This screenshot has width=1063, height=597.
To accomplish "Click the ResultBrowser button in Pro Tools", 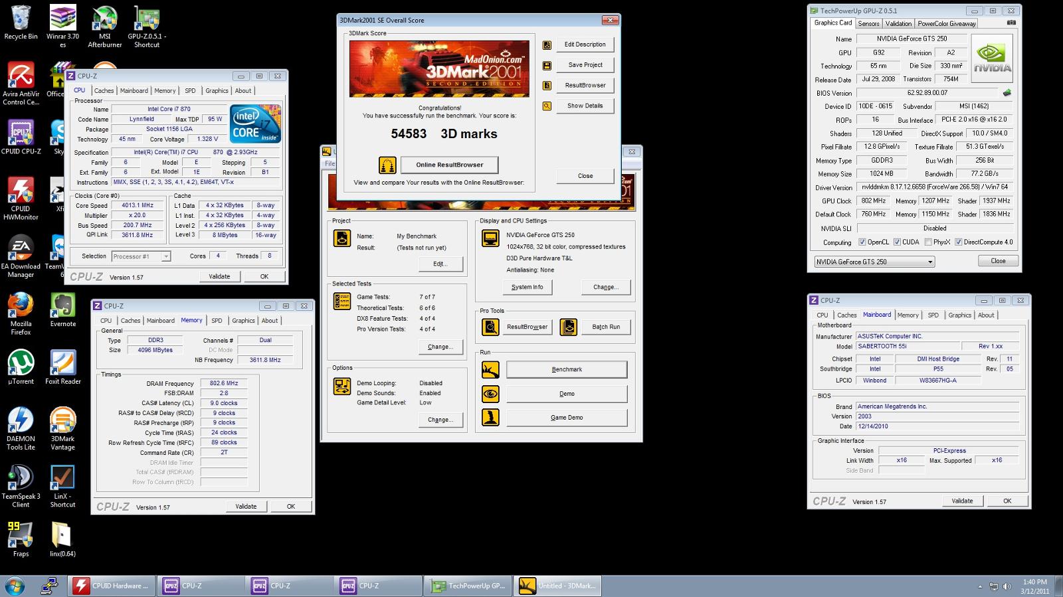I will (528, 327).
